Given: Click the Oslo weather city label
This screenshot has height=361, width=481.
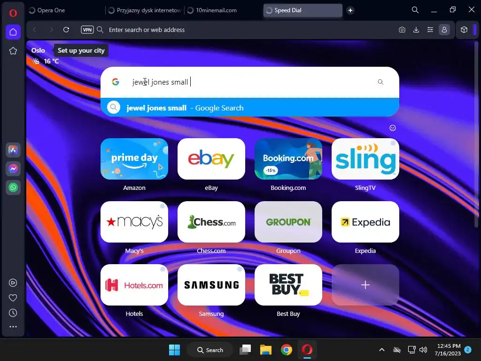Looking at the screenshot, I should click(38, 50).
